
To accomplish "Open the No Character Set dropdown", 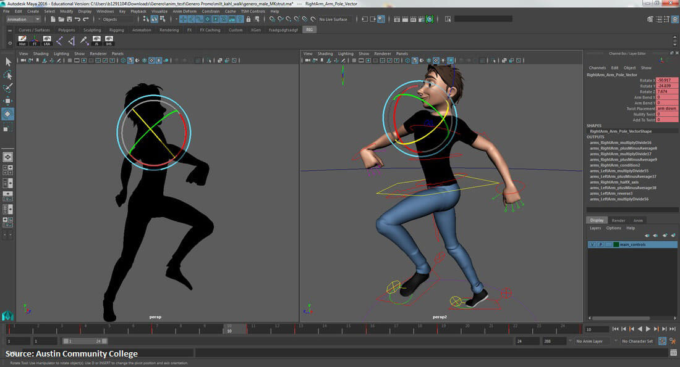I will click(634, 340).
